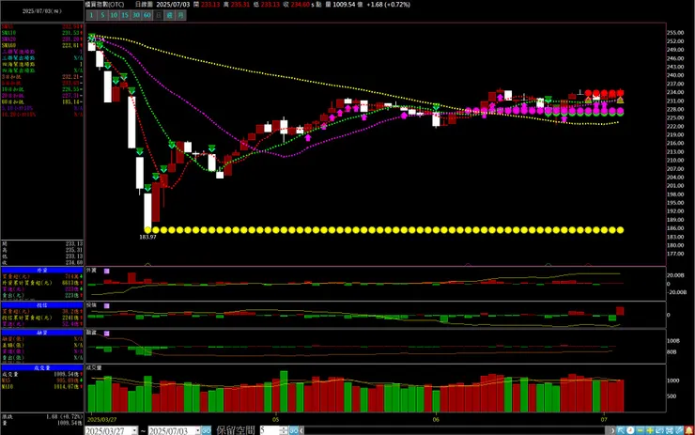This screenshot has height=435, width=695.
Task: Click the 2025/07/03 date box at top left
Action: coord(42,11)
